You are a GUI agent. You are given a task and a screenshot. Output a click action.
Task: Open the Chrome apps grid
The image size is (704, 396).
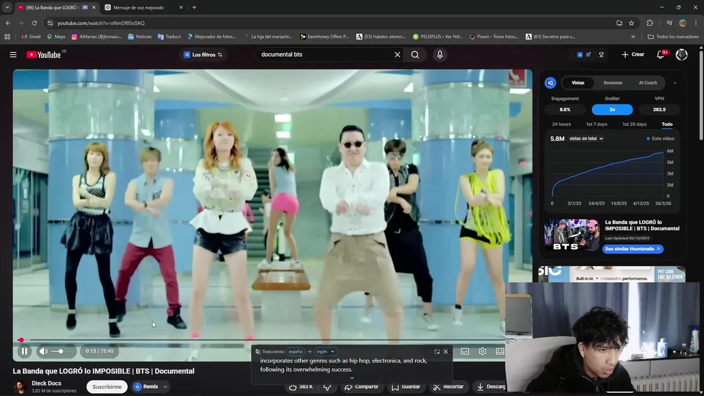7,37
